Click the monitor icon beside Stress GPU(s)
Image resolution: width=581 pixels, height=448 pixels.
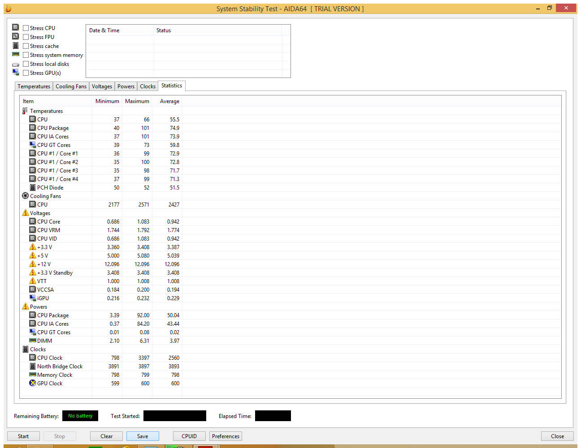click(x=16, y=72)
